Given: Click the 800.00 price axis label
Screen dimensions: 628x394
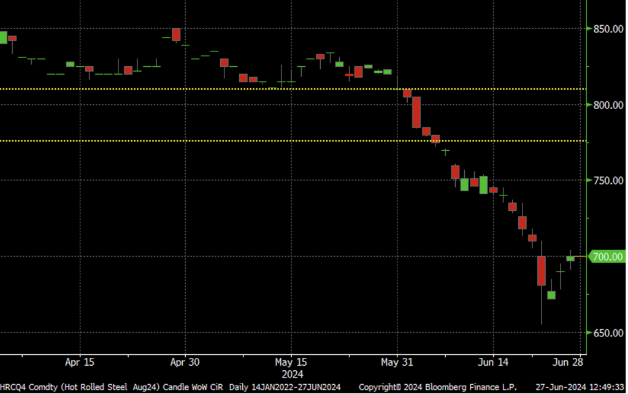Looking at the screenshot, I should coord(607,105).
